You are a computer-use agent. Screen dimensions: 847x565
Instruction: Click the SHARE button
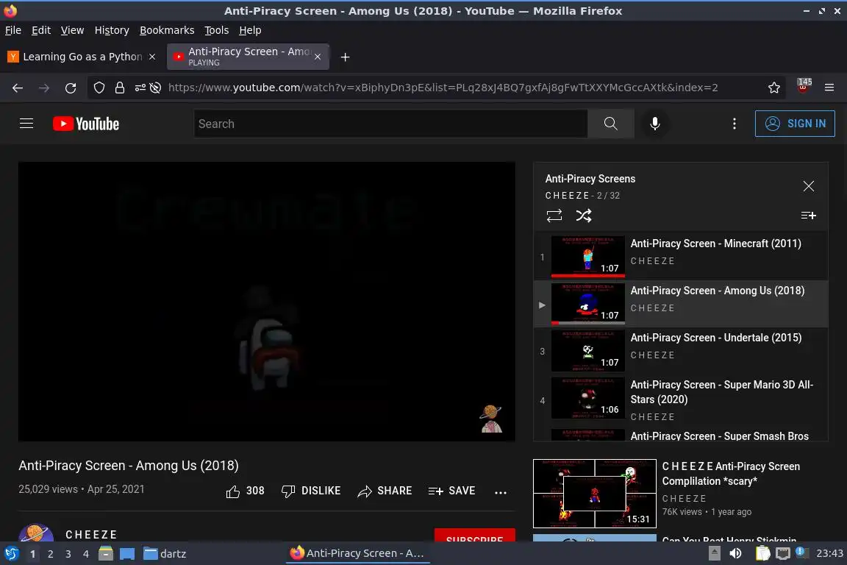point(385,491)
